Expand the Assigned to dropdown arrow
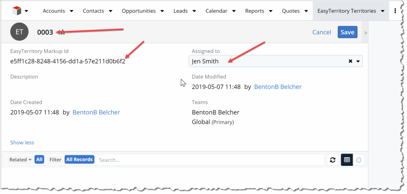Image resolution: width=407 pixels, height=194 pixels. [358, 61]
